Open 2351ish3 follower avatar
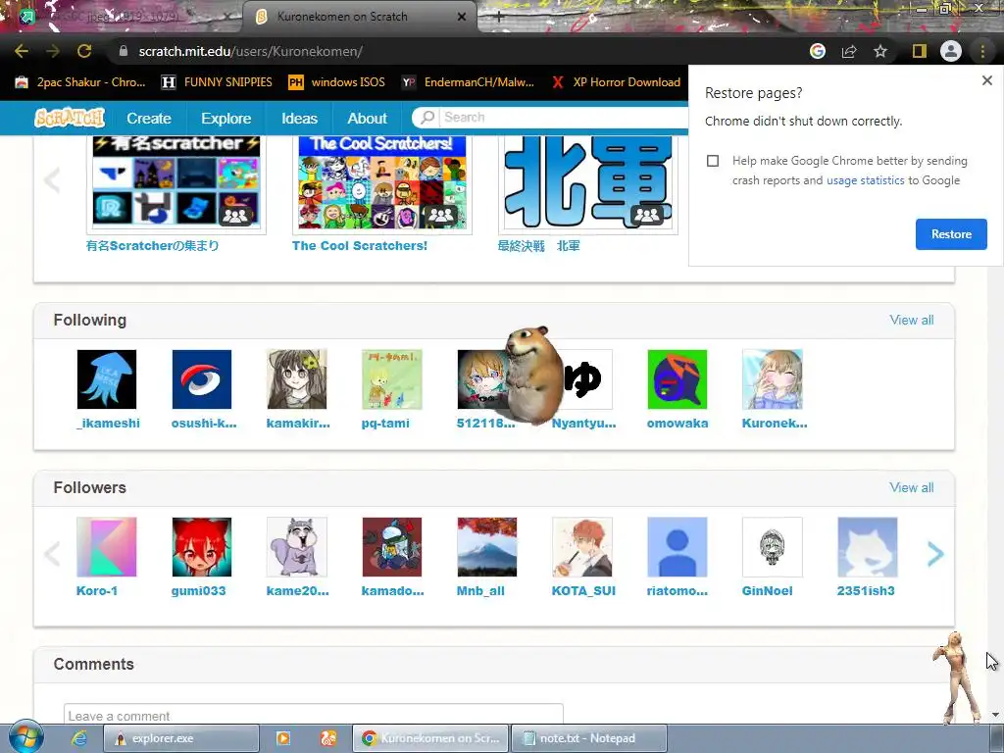Screen dimensions: 1004x753 point(868,547)
